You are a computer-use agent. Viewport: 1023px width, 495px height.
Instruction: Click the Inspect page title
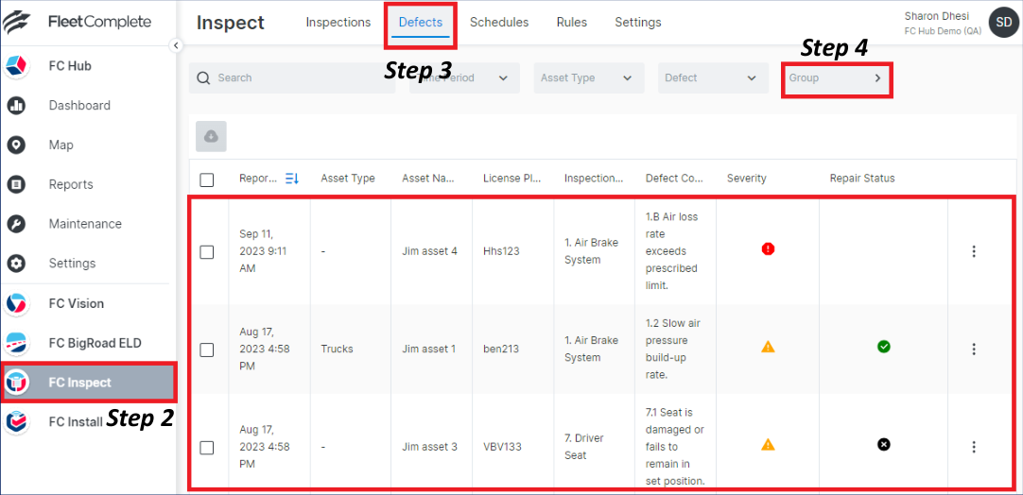(231, 23)
